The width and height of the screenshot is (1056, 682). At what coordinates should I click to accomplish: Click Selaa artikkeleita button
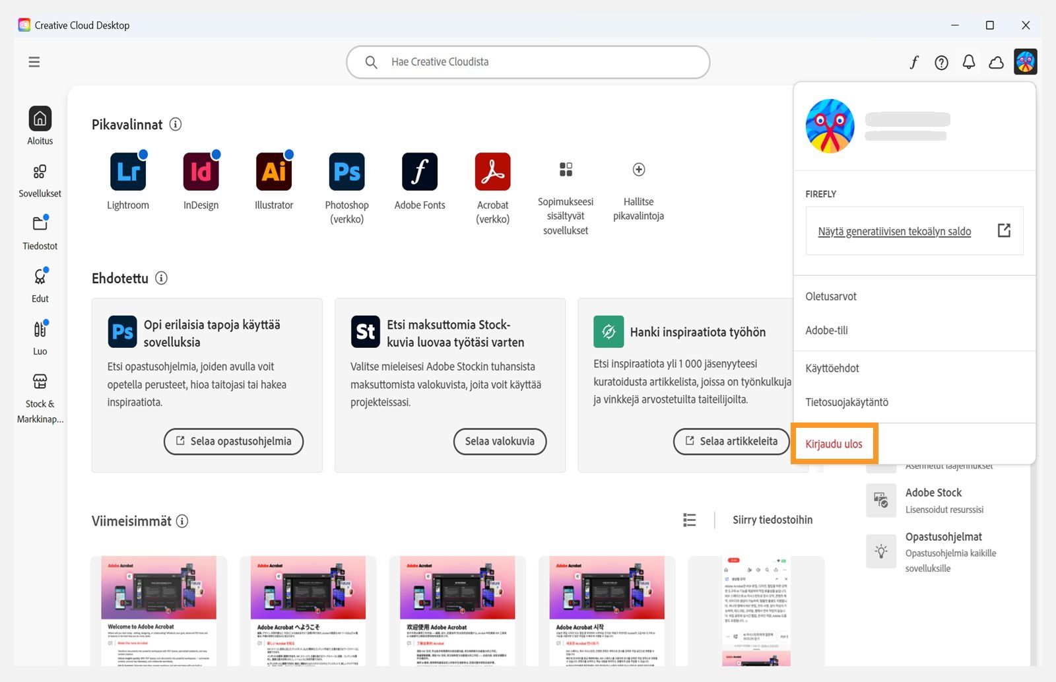pos(731,441)
